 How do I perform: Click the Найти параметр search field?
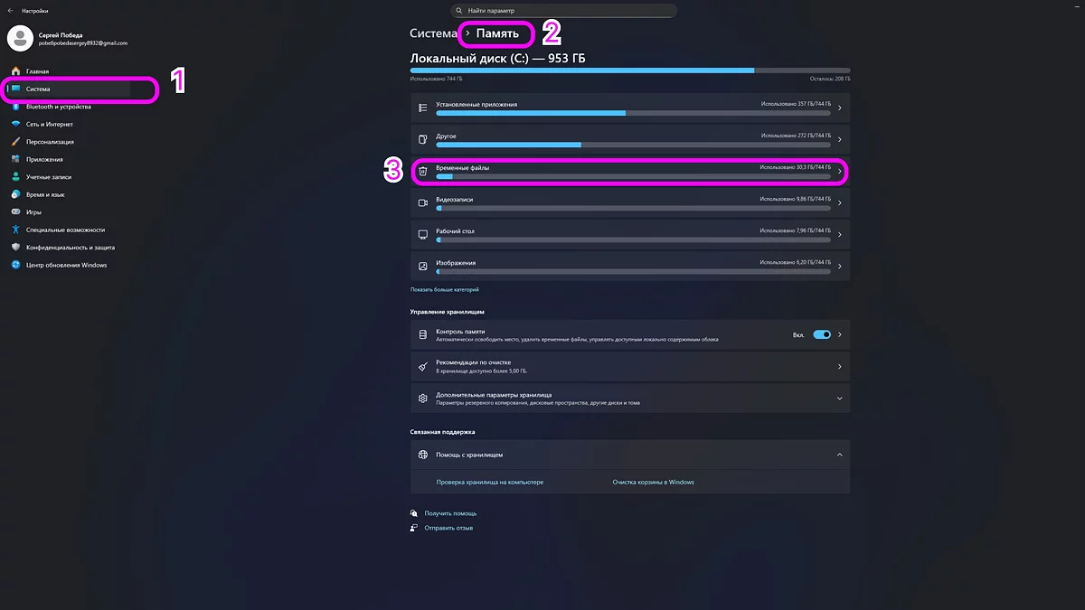point(562,10)
